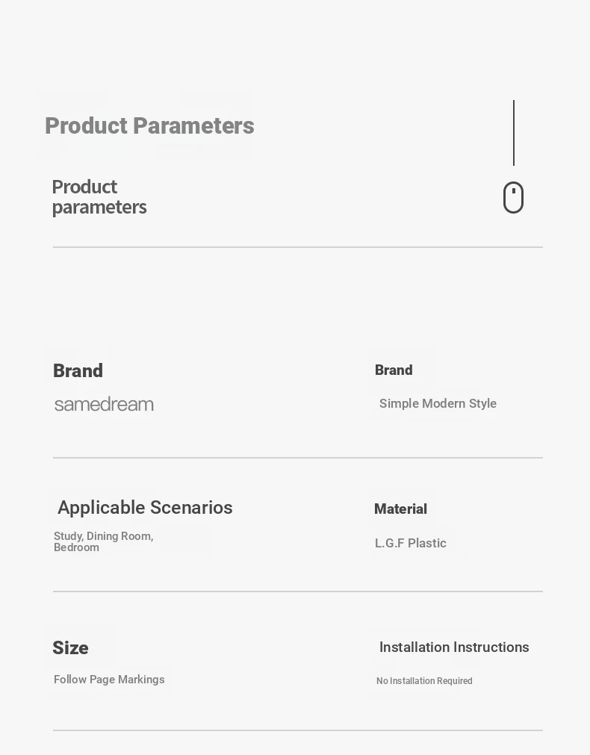Click the mouse scroll icon

point(513,197)
